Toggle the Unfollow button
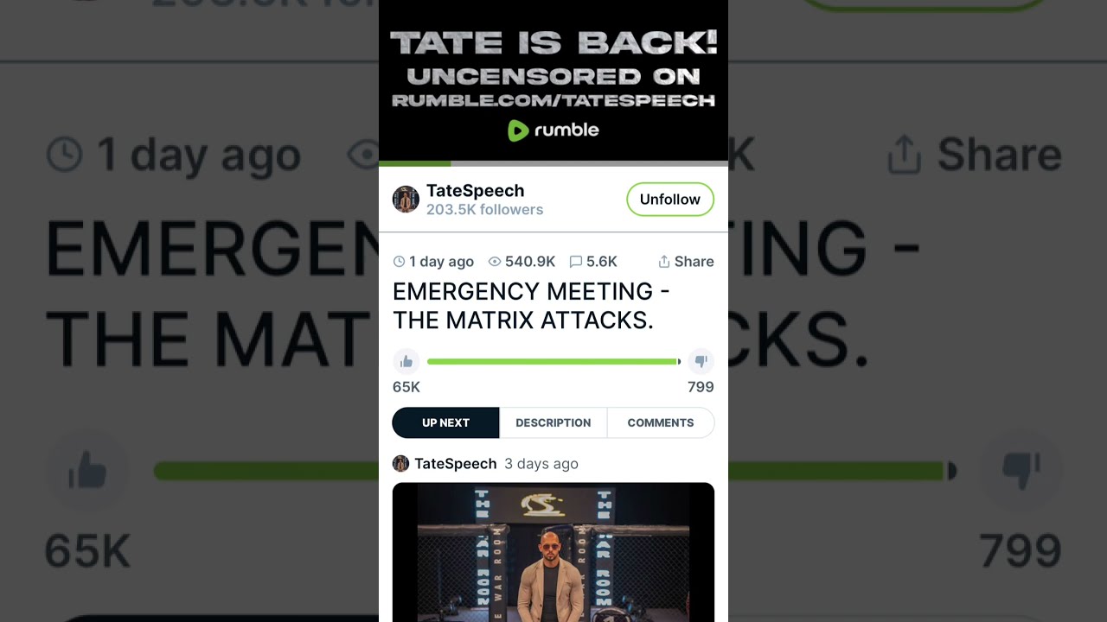Viewport: 1107px width, 622px height. pos(670,200)
